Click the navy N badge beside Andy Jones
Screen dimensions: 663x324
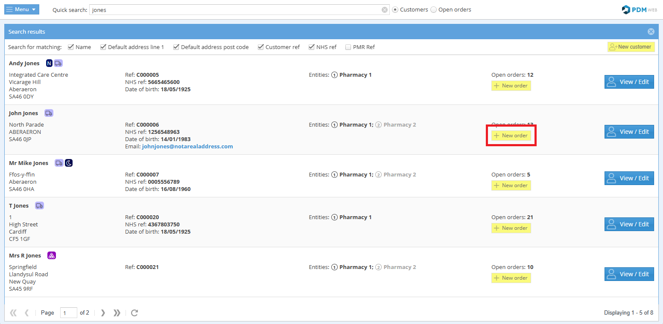tap(49, 64)
